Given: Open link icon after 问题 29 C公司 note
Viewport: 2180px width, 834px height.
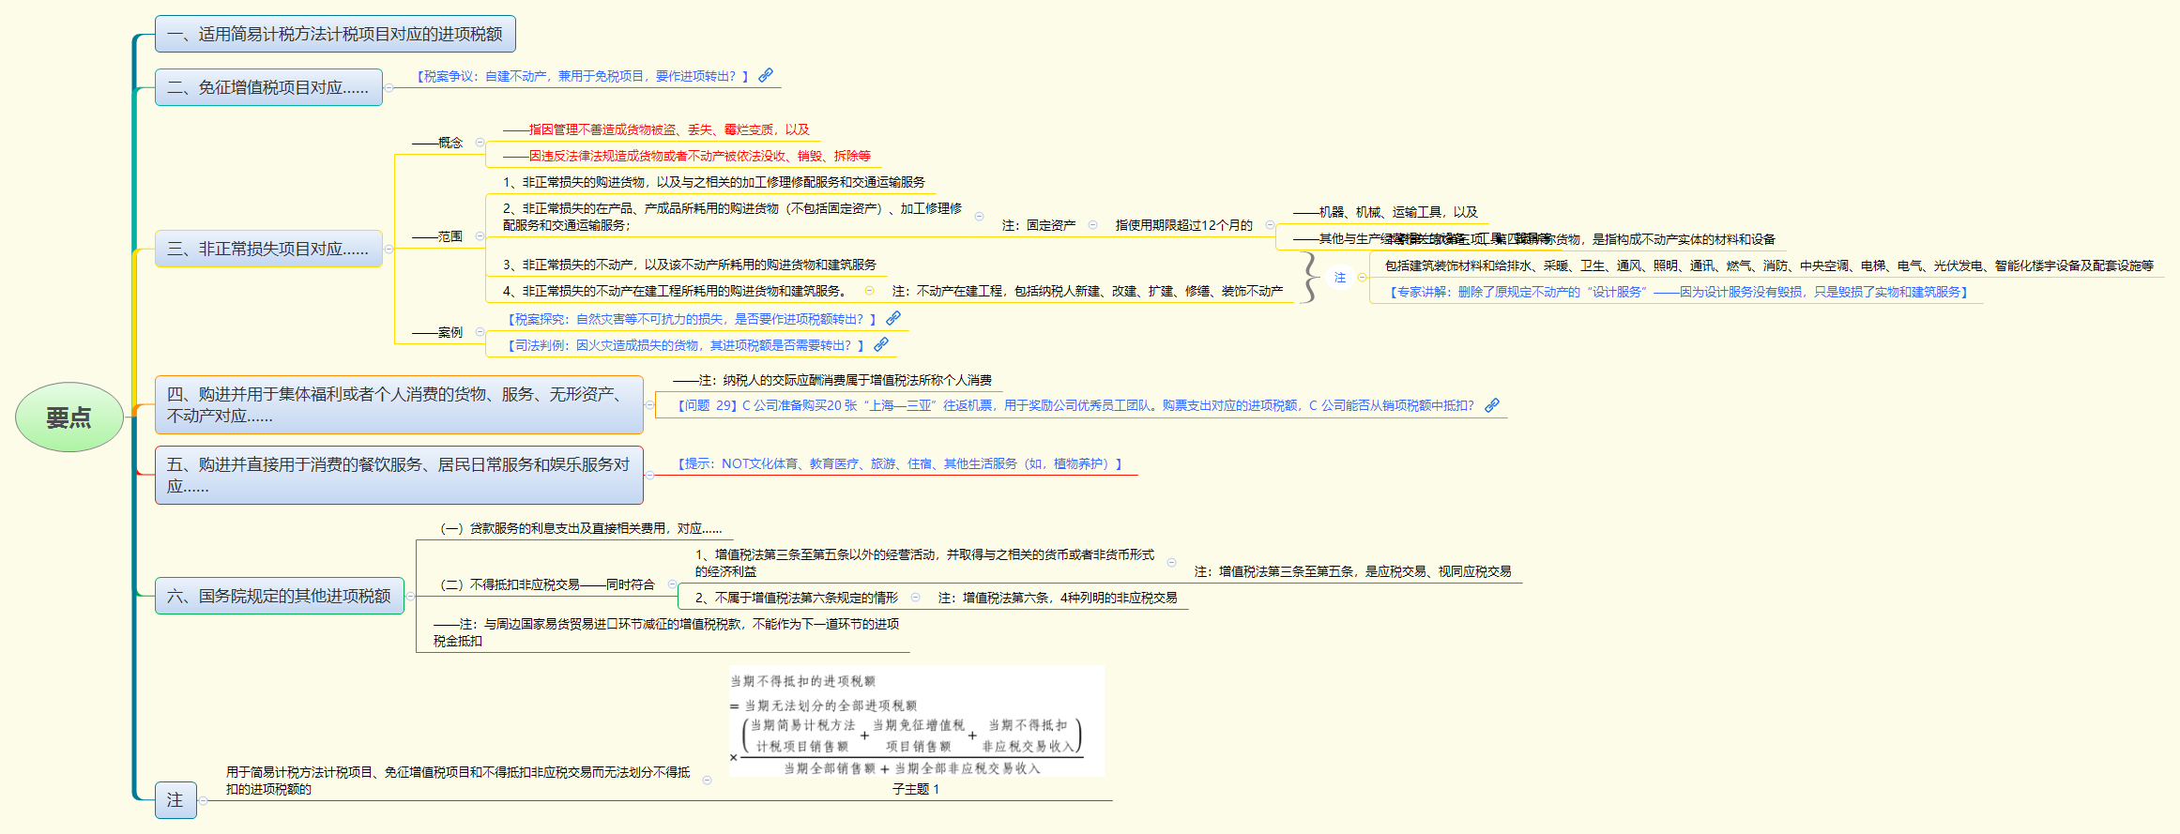Looking at the screenshot, I should [1492, 404].
